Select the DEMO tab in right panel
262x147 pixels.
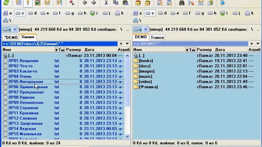(141, 37)
